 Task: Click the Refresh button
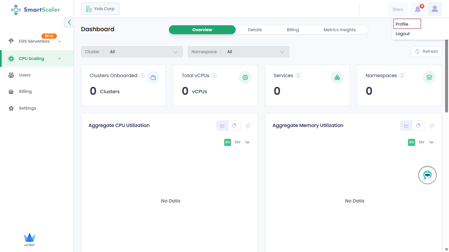tap(426, 52)
